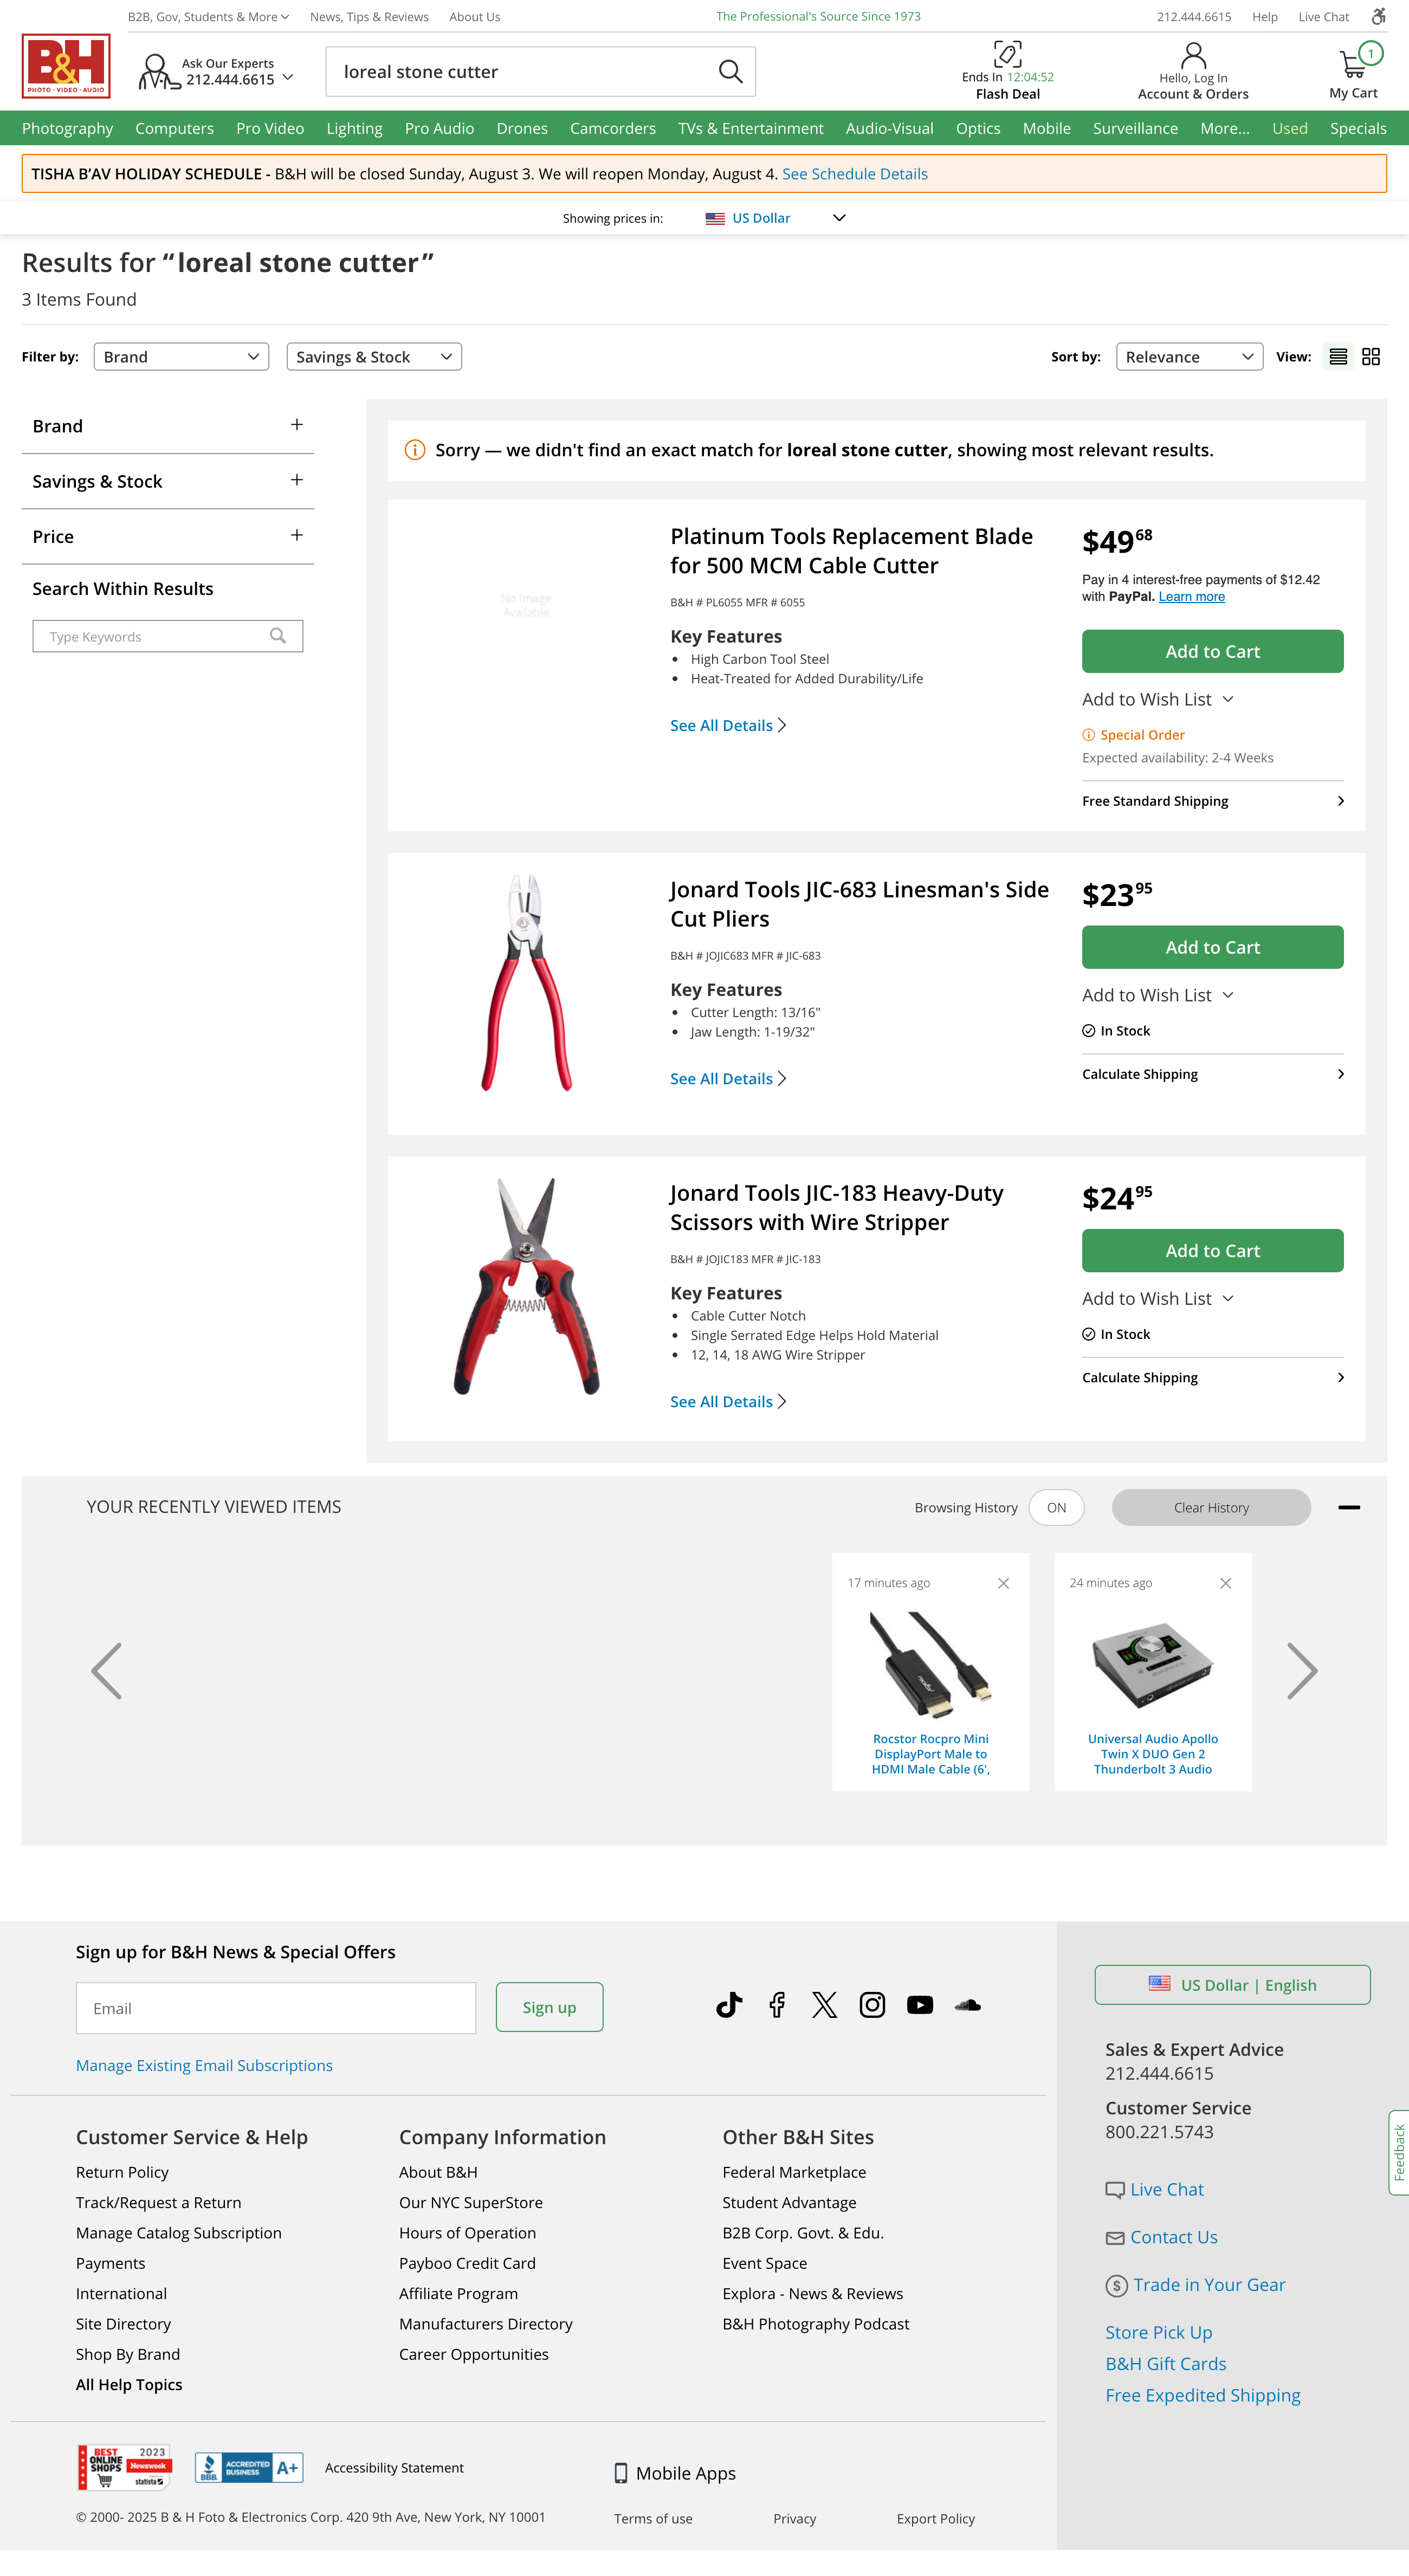
Task: Click See Schedule Details link
Action: [854, 174]
